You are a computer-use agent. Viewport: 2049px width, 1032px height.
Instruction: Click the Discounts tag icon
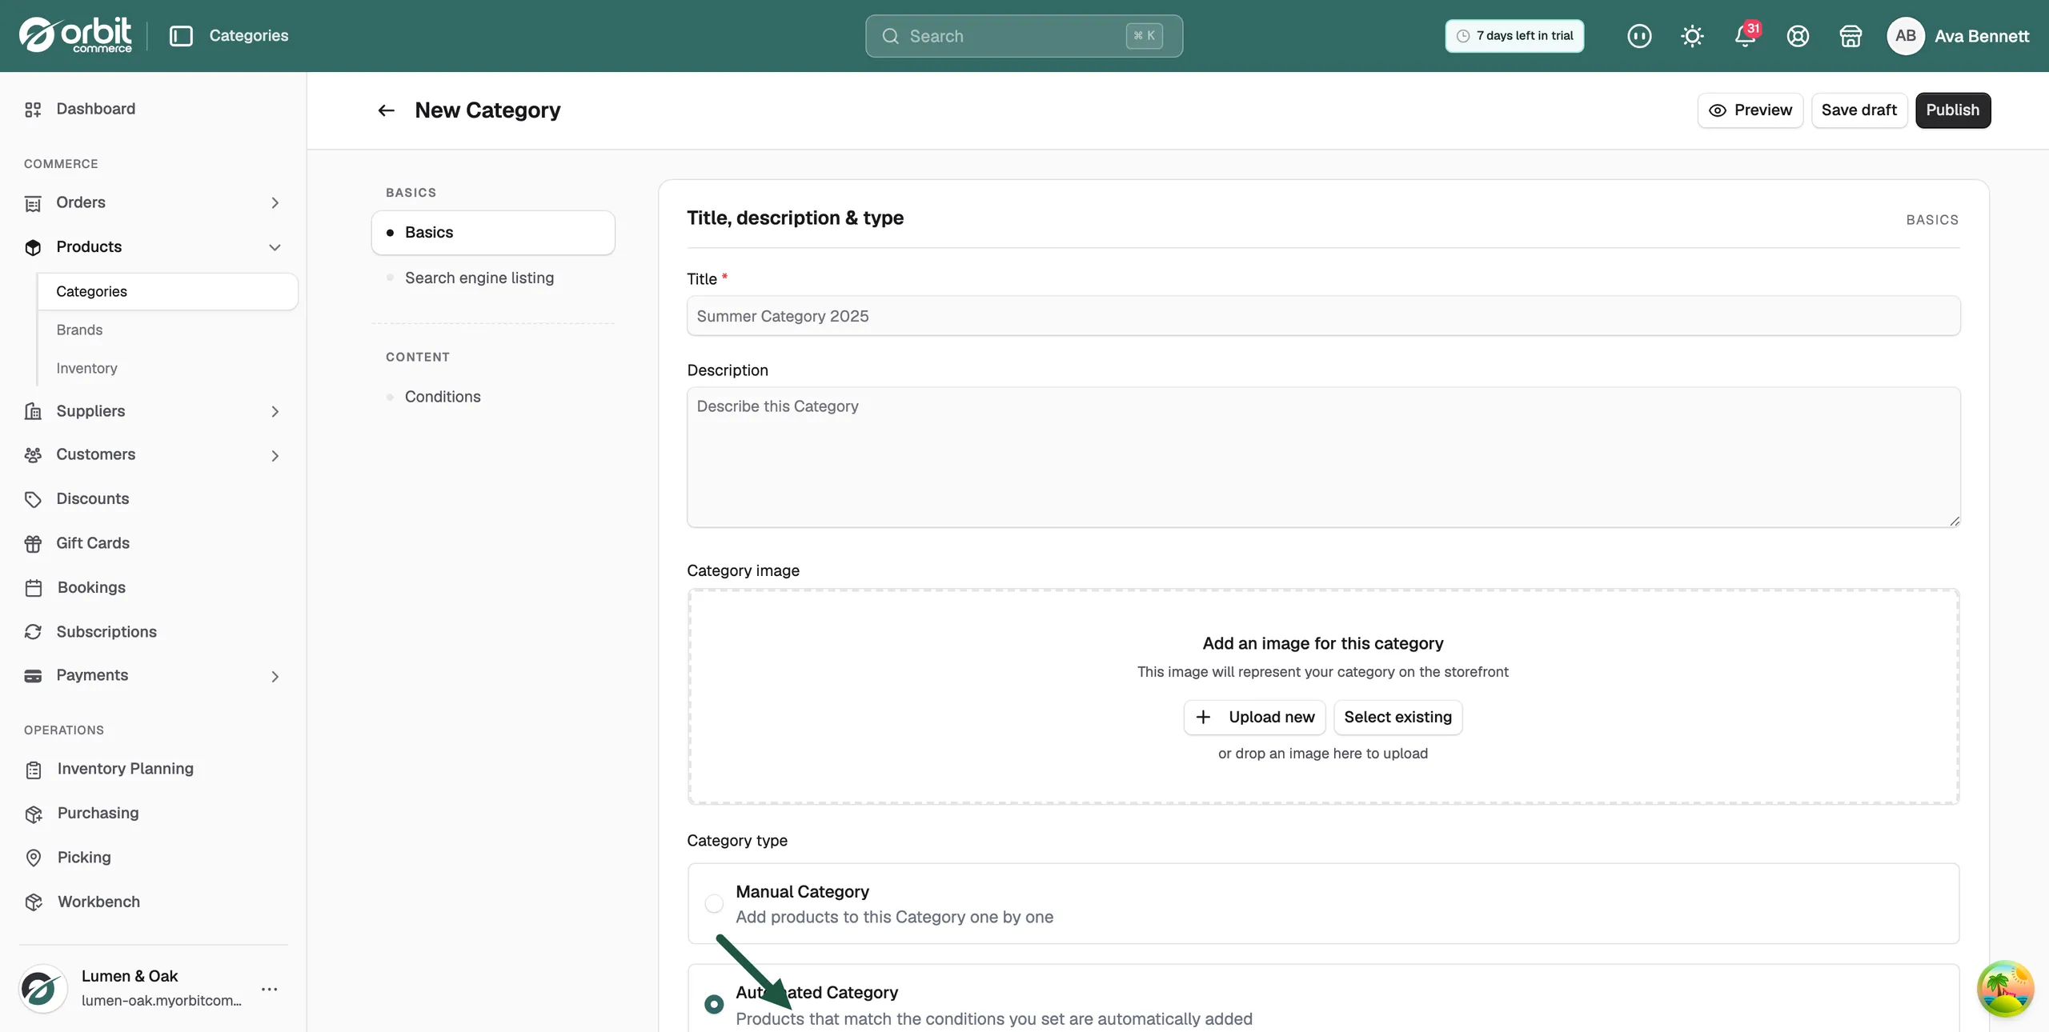33,499
